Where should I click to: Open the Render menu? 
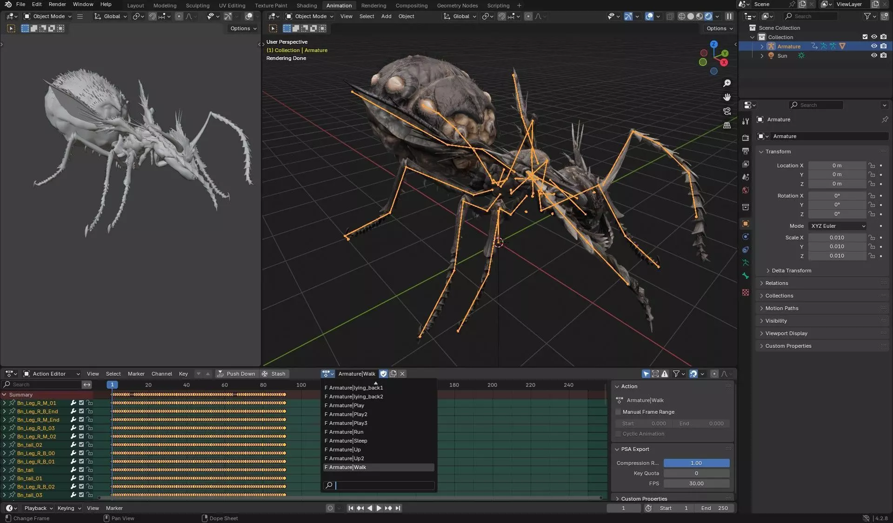coord(57,4)
